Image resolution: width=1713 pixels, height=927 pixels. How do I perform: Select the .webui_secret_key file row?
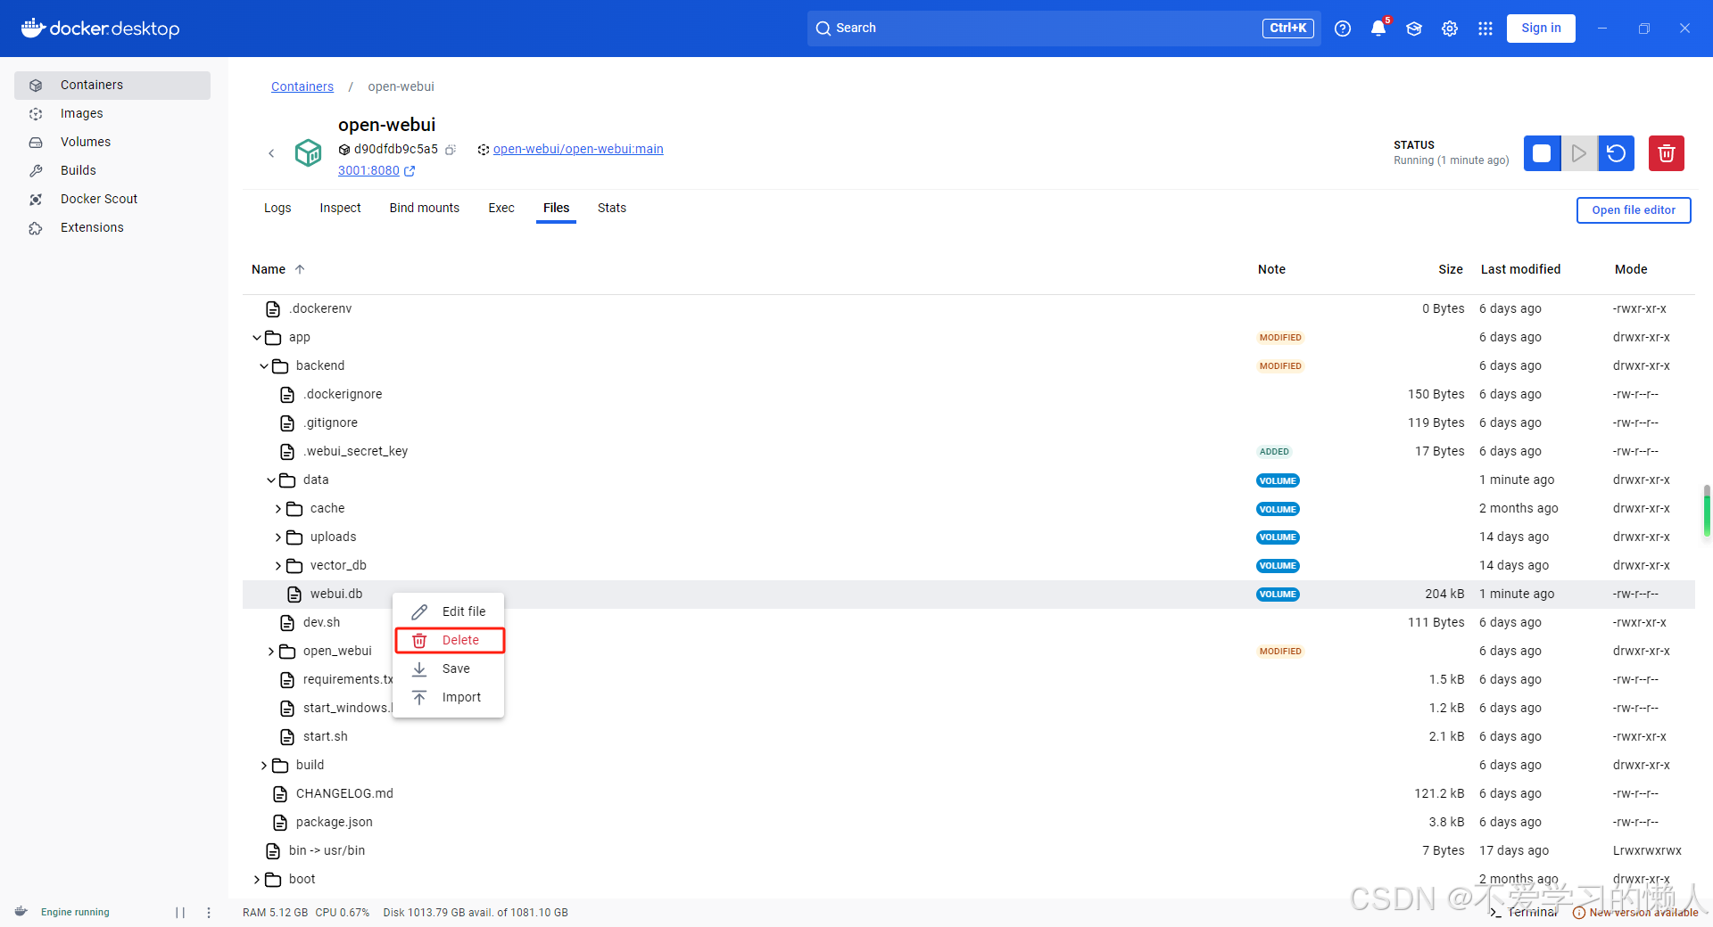point(969,451)
